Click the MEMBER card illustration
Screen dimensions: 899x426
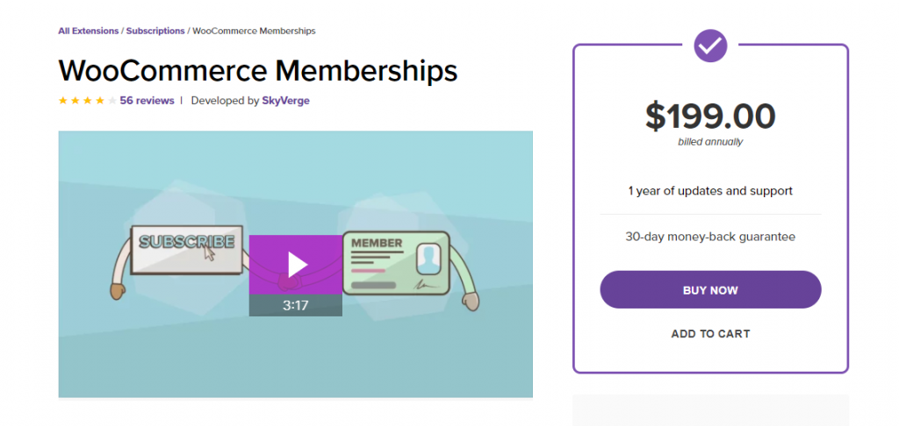396,263
